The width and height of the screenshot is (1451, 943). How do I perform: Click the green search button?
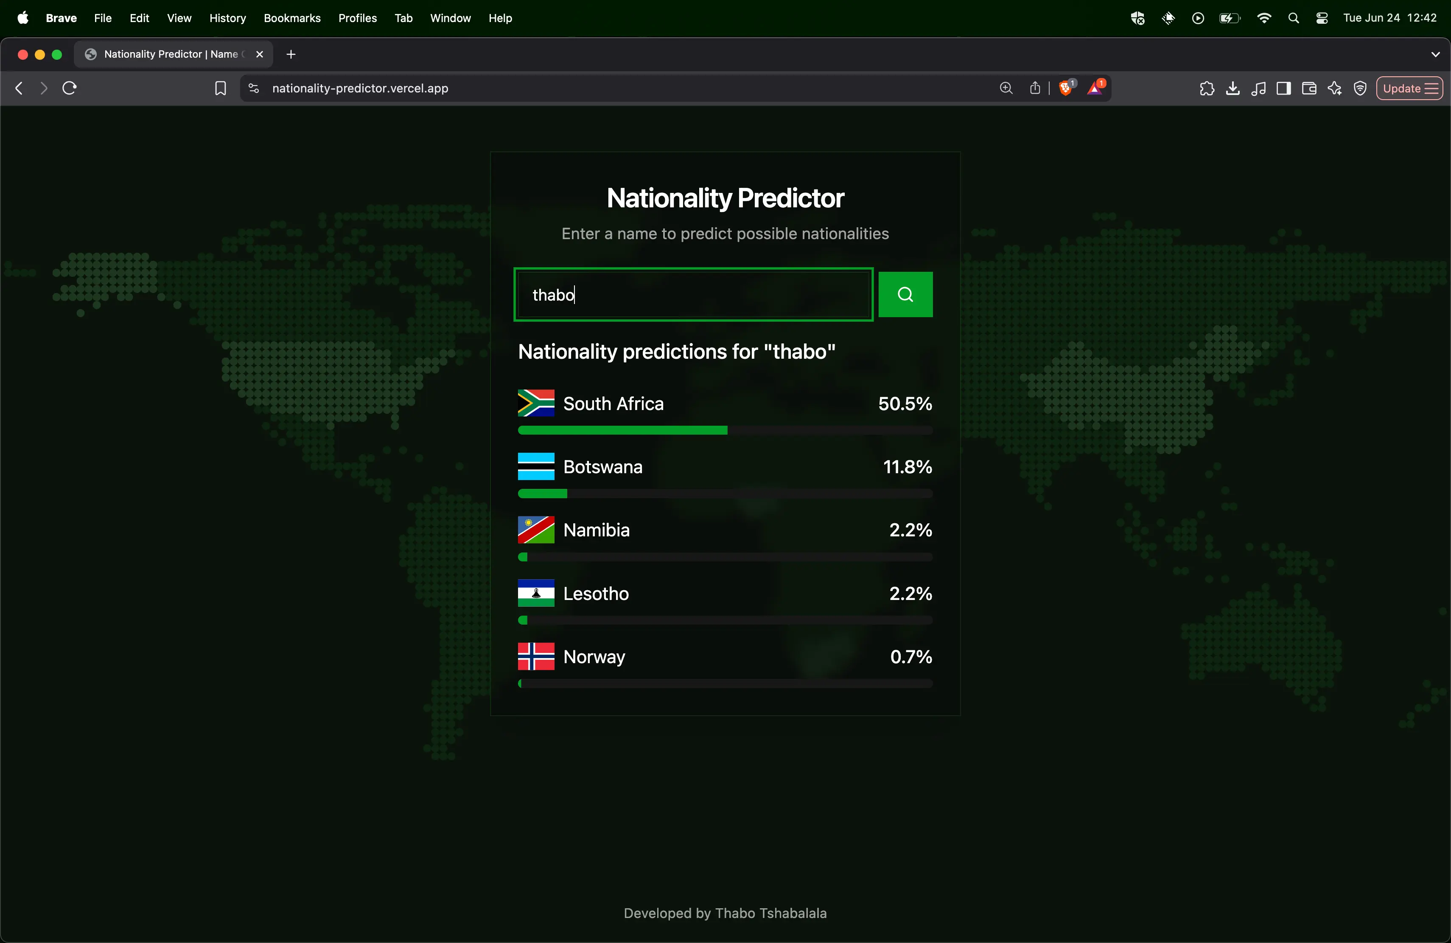tap(905, 294)
